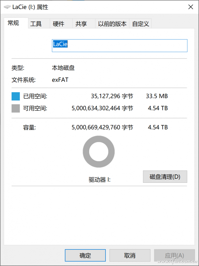Image resolution: width=199 pixels, height=266 pixels.
Task: Click the greyed-out 应用(A) button
Action: [174, 255]
